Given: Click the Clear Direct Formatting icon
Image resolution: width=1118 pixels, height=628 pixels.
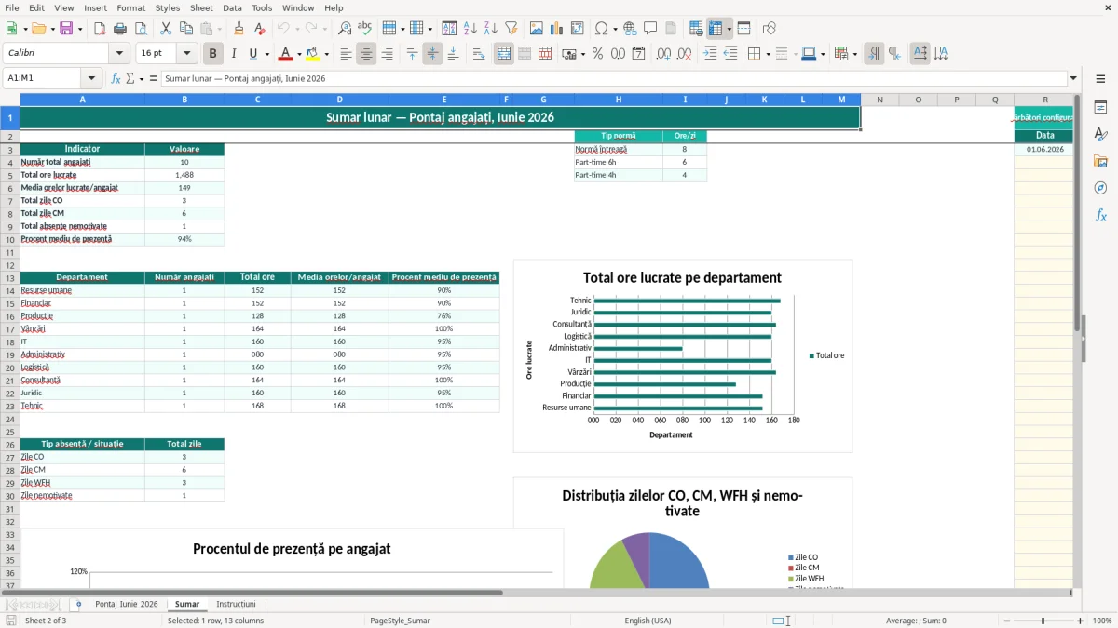Looking at the screenshot, I should point(260,29).
